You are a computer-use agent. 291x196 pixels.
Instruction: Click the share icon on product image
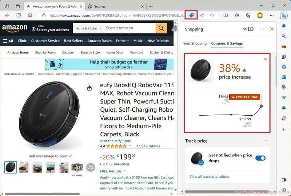click(x=89, y=88)
